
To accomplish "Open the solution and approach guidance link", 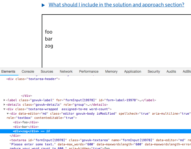I will pyautogui.click(x=116, y=5).
